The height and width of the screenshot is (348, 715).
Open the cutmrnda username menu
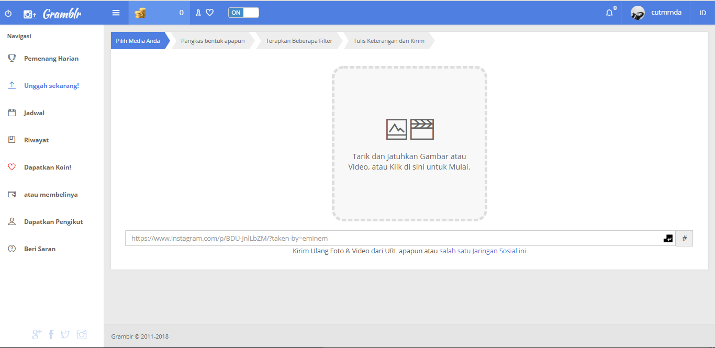pyautogui.click(x=666, y=13)
